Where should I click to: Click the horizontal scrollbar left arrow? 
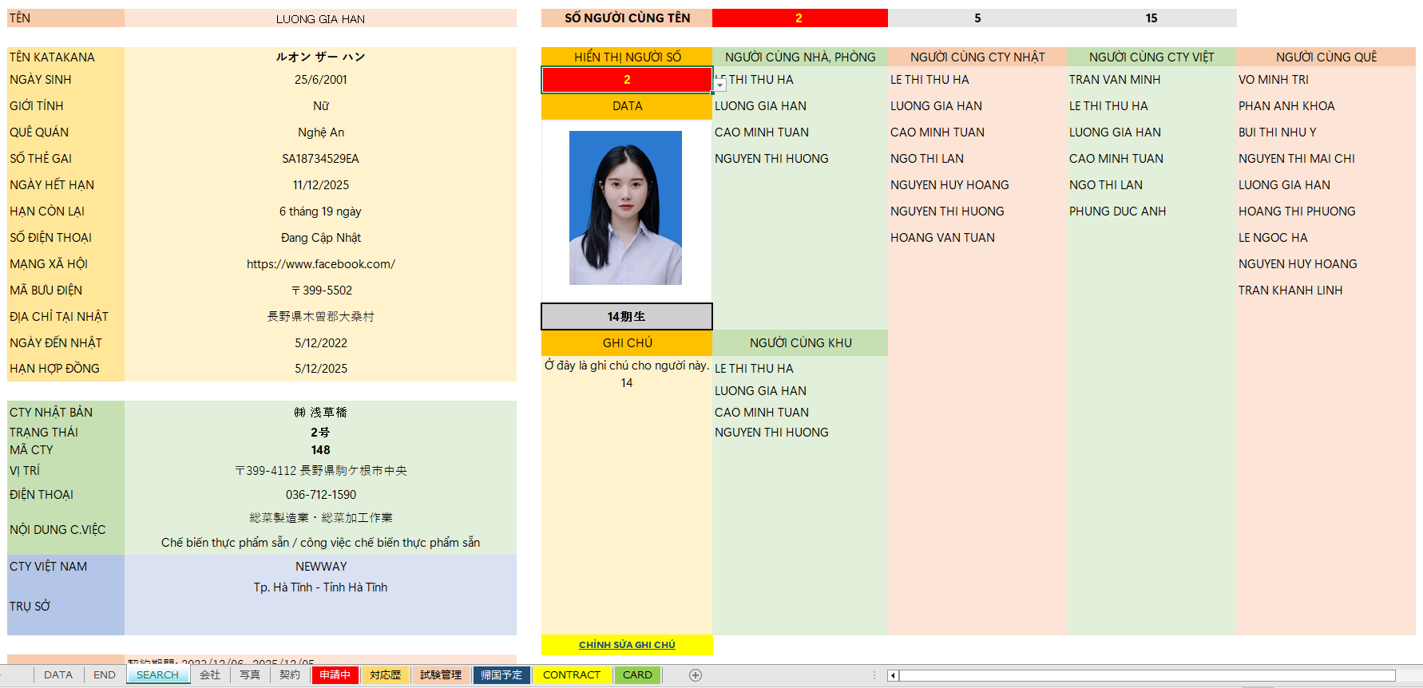[893, 676]
